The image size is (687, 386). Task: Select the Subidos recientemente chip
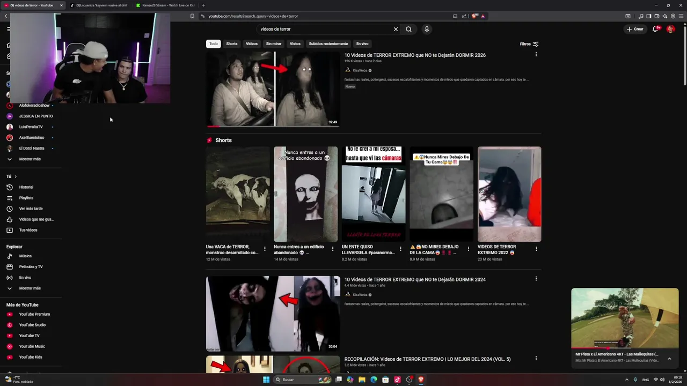coord(328,43)
